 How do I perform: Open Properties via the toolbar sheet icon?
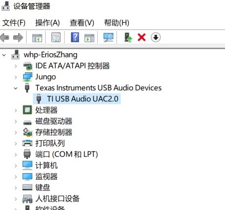click(x=56, y=37)
